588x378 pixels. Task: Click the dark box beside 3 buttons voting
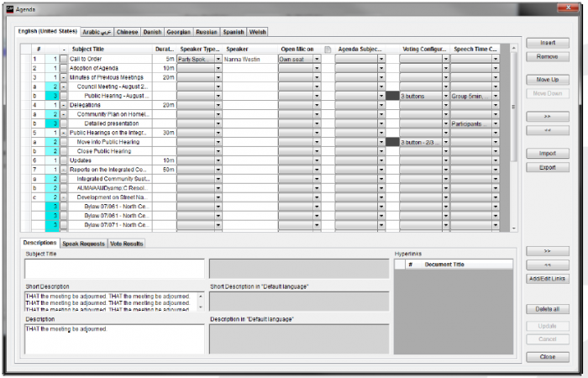coord(392,96)
